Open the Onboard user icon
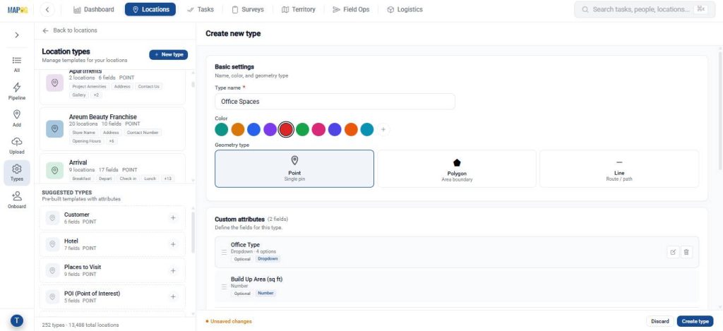The image size is (723, 331). [17, 196]
